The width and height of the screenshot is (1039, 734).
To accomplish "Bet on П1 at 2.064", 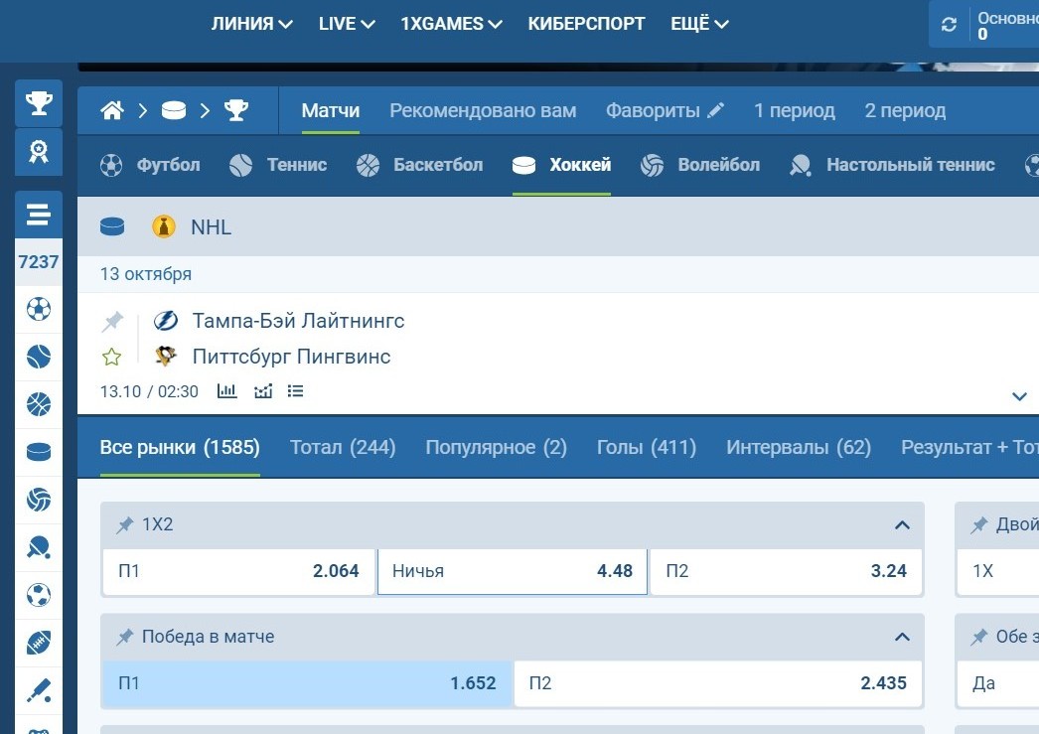I will pos(238,571).
